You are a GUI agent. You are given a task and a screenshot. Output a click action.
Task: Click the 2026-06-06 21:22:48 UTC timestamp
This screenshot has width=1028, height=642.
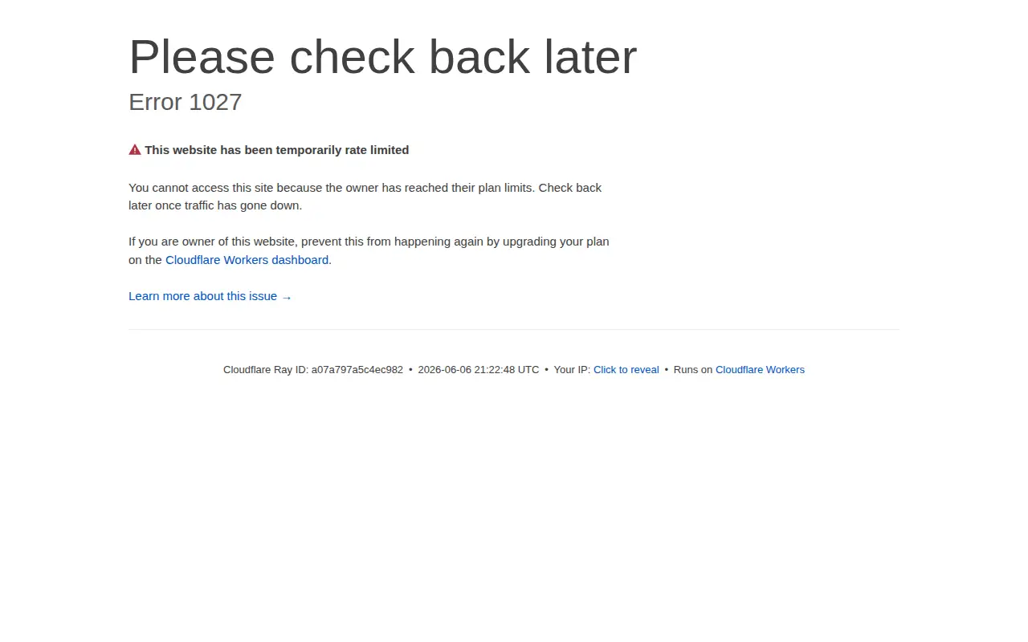coord(479,370)
